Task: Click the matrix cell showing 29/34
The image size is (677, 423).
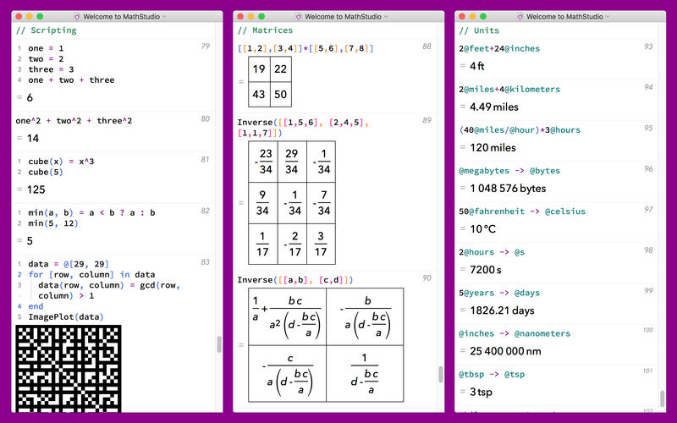Action: click(292, 162)
